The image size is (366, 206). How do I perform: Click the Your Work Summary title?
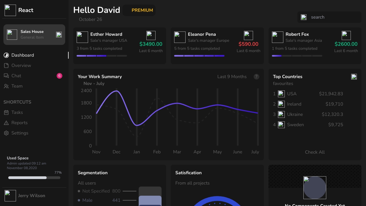click(x=100, y=77)
